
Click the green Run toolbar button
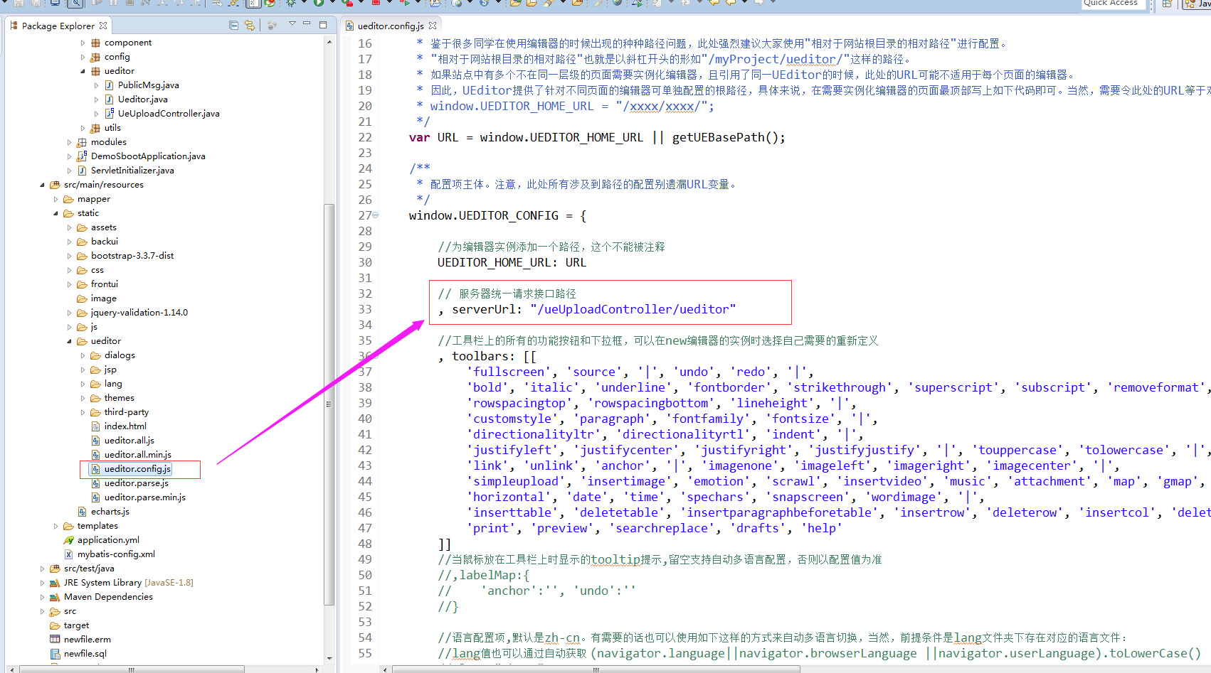tap(319, 3)
